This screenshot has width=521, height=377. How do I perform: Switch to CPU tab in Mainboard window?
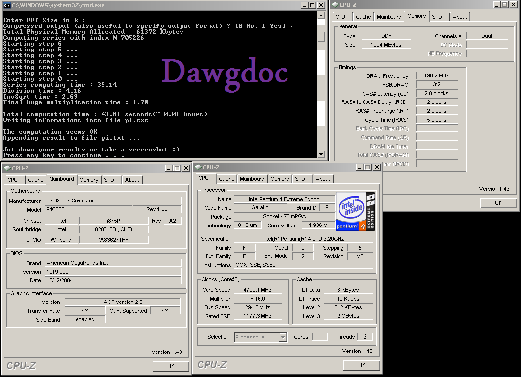pos(13,180)
